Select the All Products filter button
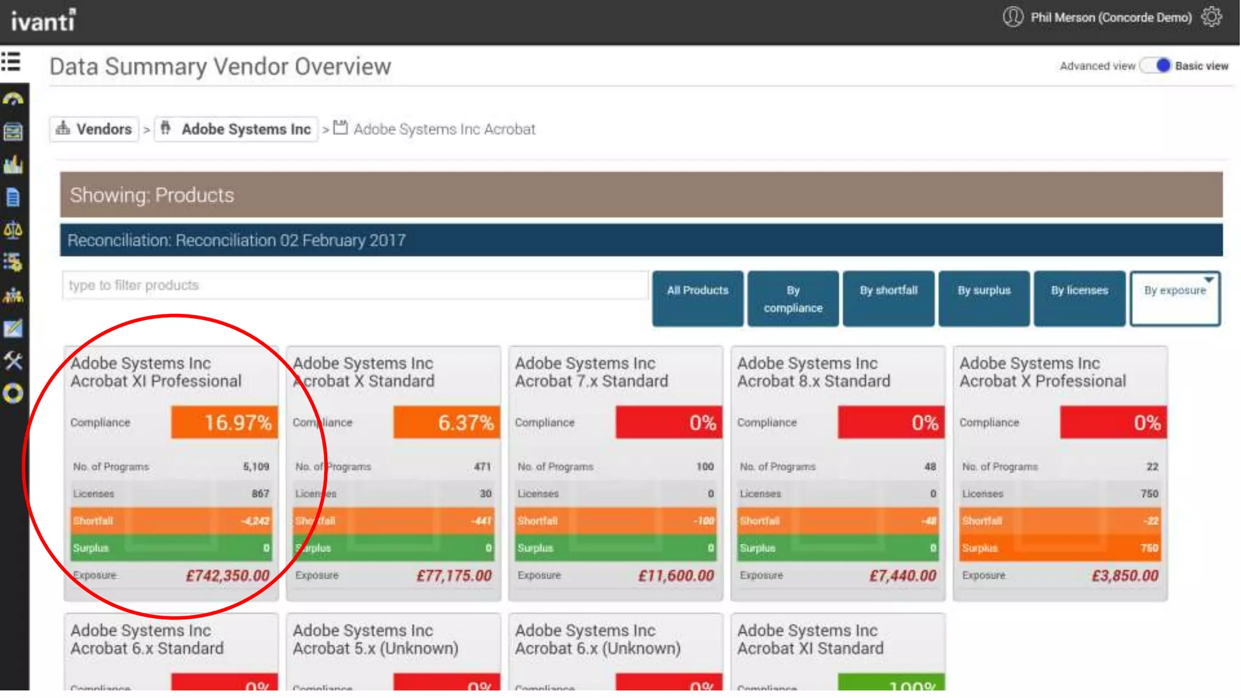 (x=697, y=299)
